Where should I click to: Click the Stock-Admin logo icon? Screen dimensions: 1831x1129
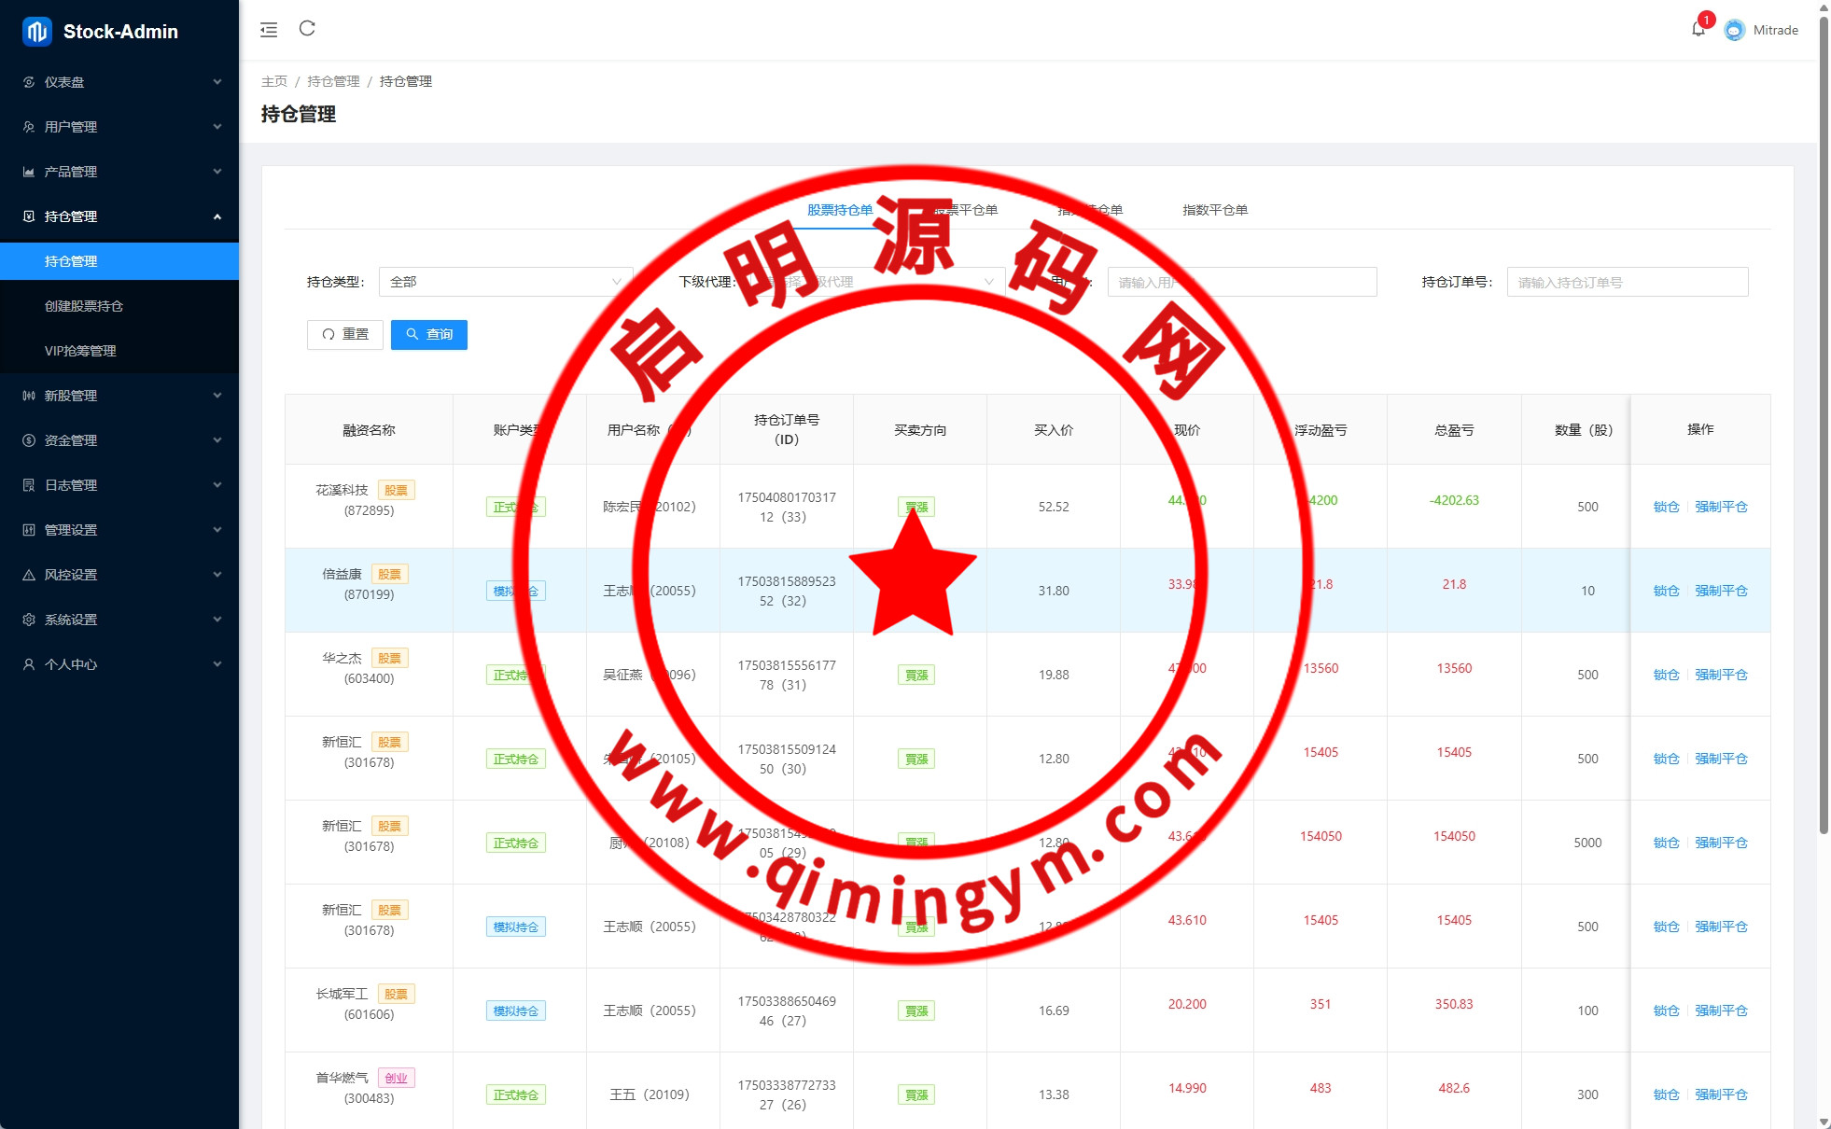(37, 32)
